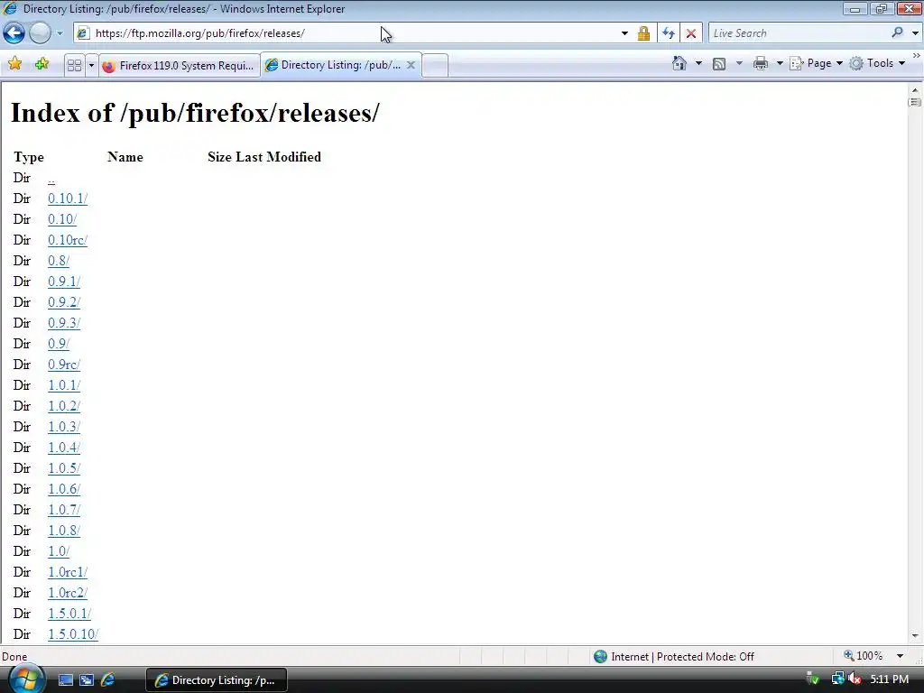924x693 pixels.
Task: Click the Add to Favorites icon
Action: pyautogui.click(x=42, y=64)
